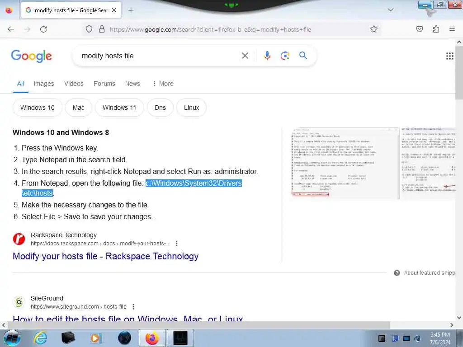The image size is (463, 347).
Task: Click the horizontal scrollbar right arrow
Action: [452, 325]
